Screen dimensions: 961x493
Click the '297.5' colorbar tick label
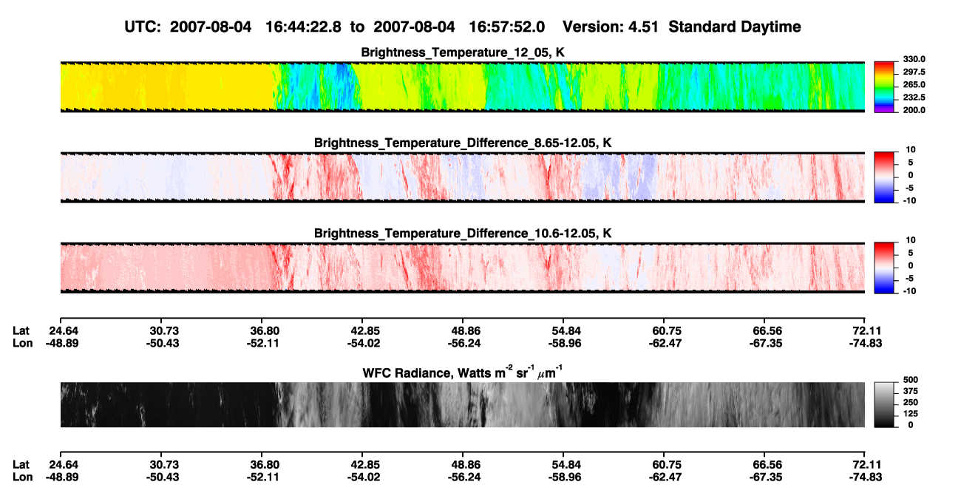coord(914,72)
